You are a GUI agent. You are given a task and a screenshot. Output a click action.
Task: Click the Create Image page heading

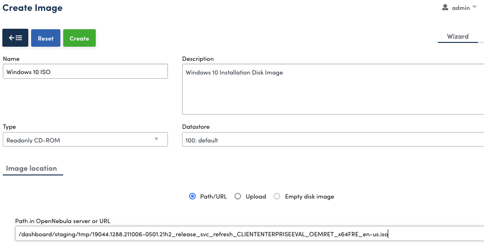pos(33,8)
